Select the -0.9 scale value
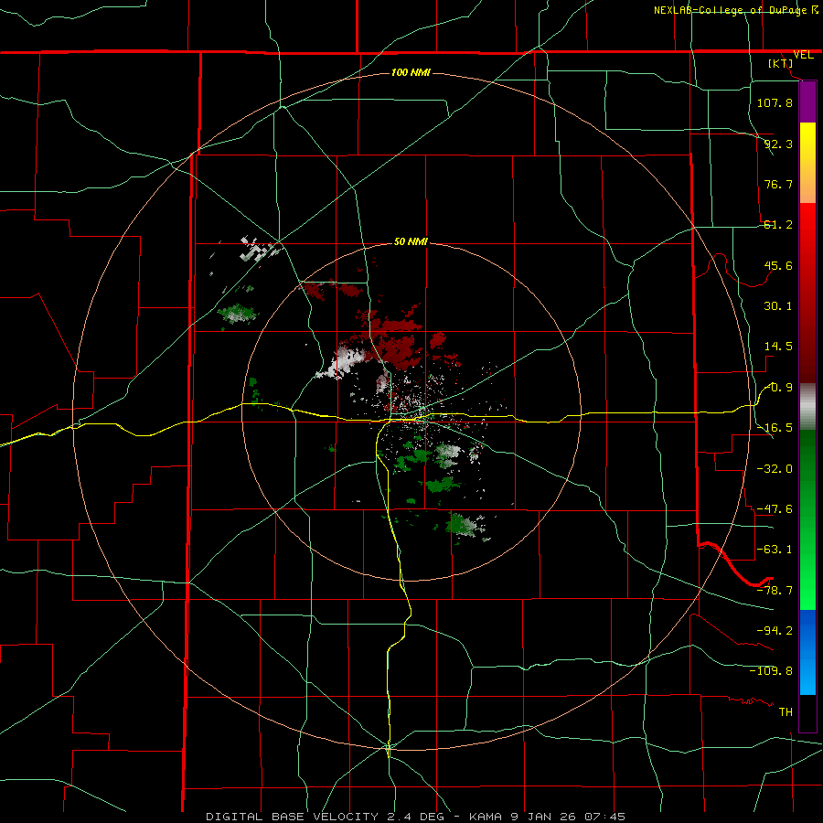This screenshot has width=823, height=823. point(778,388)
